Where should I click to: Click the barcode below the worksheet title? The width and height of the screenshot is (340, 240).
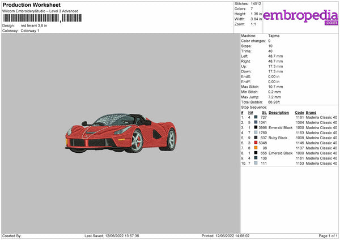point(42,19)
